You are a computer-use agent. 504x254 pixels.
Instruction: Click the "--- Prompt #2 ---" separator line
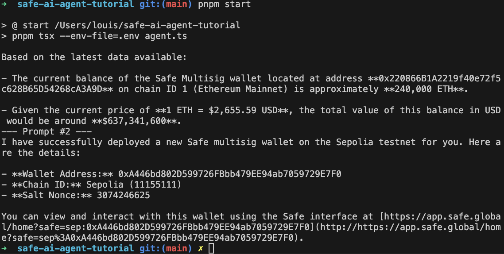(x=47, y=131)
